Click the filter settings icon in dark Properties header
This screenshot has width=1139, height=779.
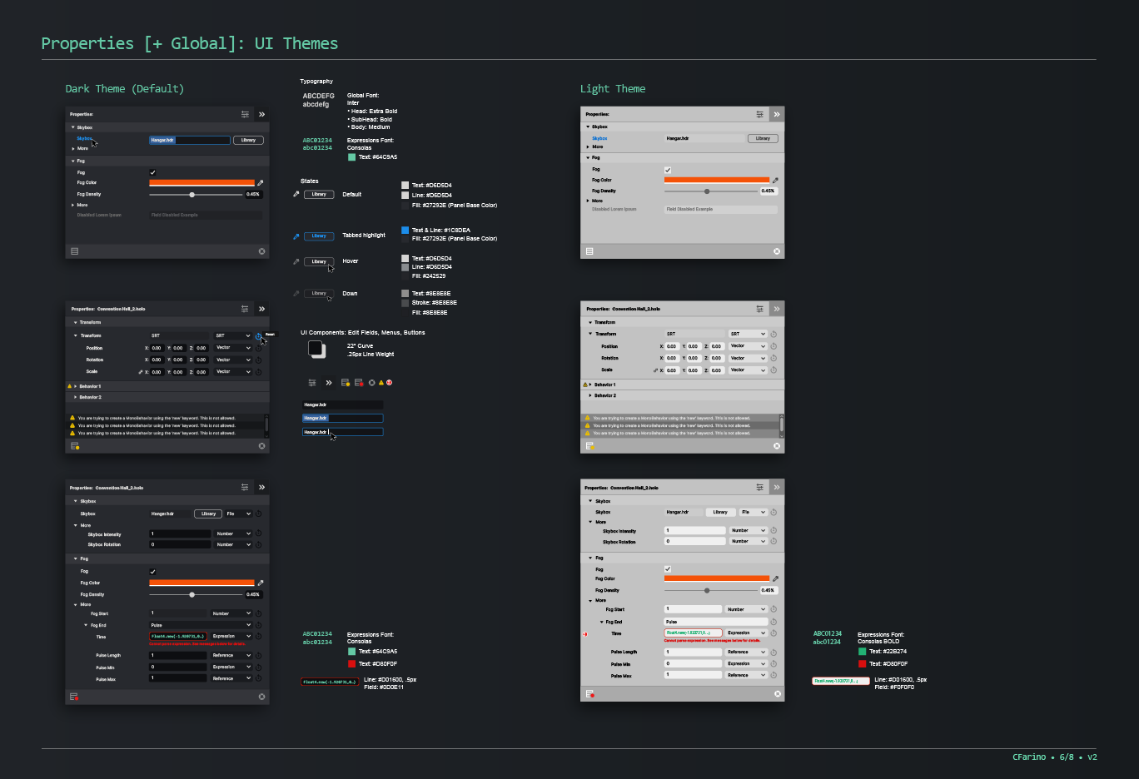tap(246, 114)
